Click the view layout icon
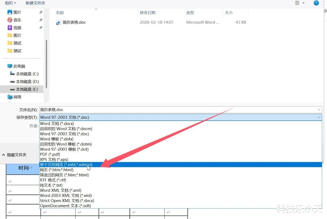Image resolution: width=327 pixels, height=219 pixels. coord(297,3)
